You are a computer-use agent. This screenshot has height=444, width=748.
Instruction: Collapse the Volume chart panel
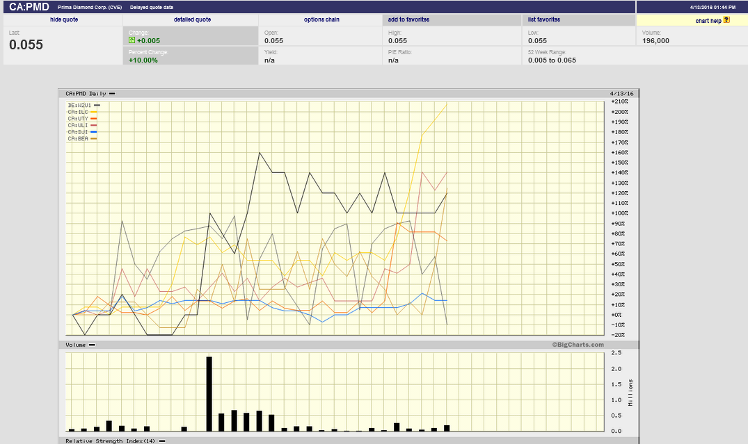click(x=92, y=345)
